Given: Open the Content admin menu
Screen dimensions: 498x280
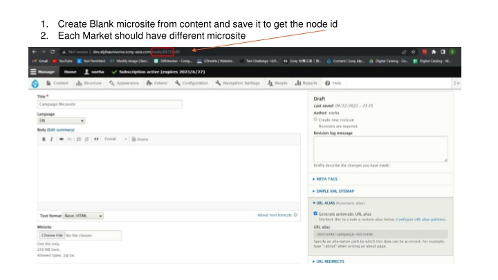Looking at the screenshot, I should point(57,83).
